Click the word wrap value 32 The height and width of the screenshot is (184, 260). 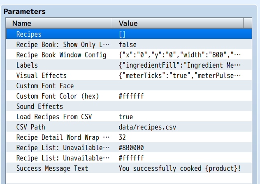coord(122,137)
